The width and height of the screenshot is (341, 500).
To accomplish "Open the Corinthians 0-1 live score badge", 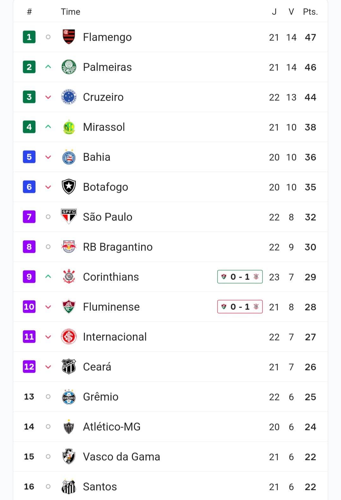I will coord(240,277).
